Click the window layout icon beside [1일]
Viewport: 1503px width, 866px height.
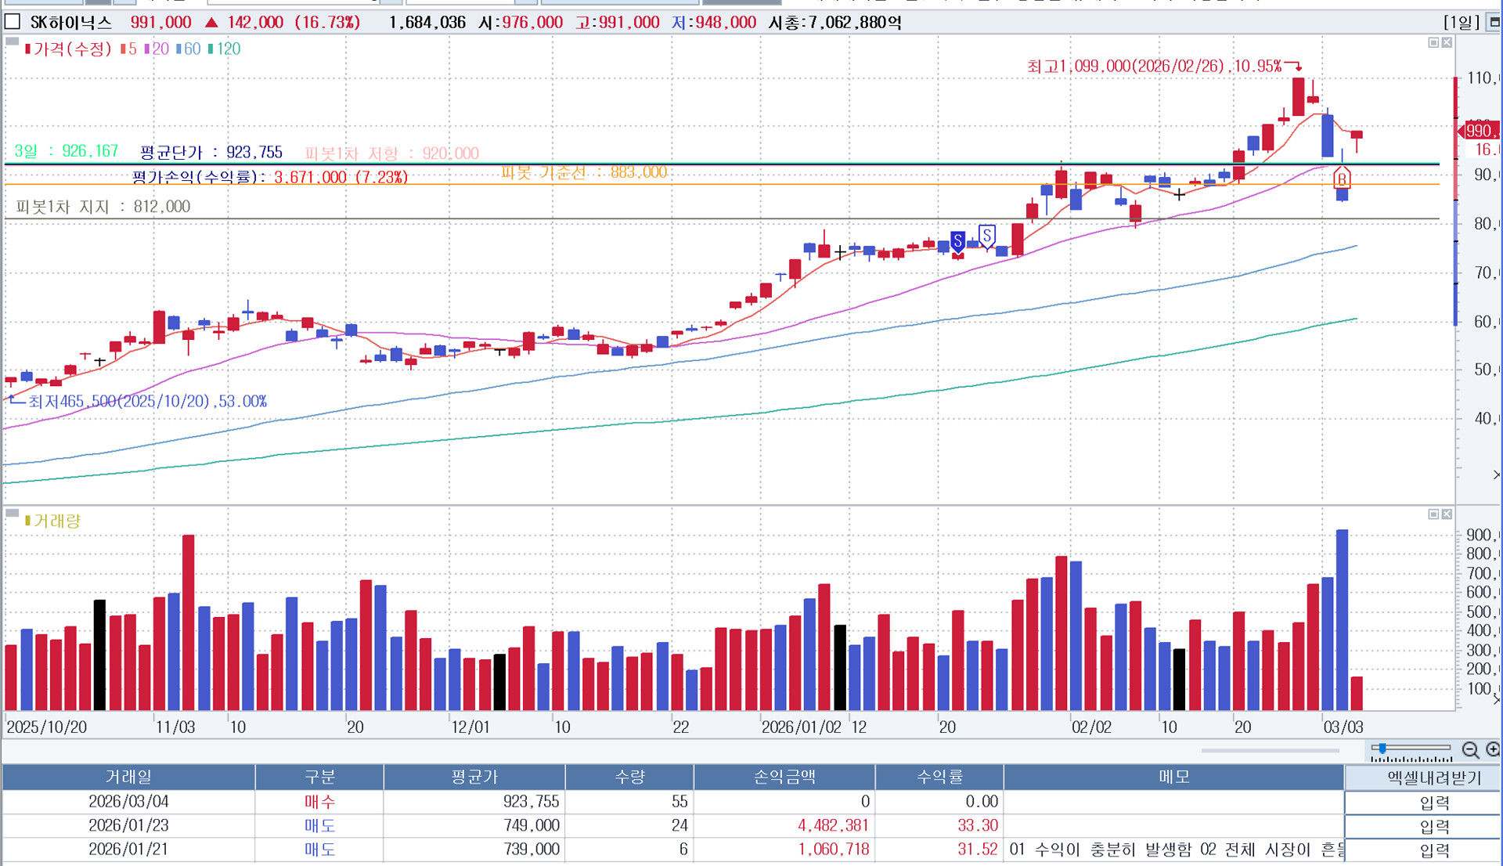[x=1494, y=23]
